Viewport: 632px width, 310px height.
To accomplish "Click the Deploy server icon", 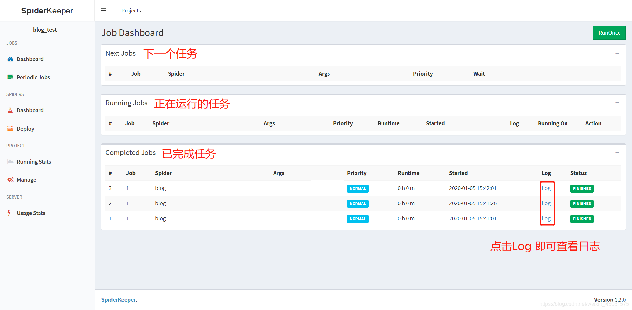I will [x=11, y=129].
